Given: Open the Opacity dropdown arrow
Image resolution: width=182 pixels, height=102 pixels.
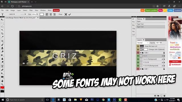Looking at the screenshot, I should [161, 43].
